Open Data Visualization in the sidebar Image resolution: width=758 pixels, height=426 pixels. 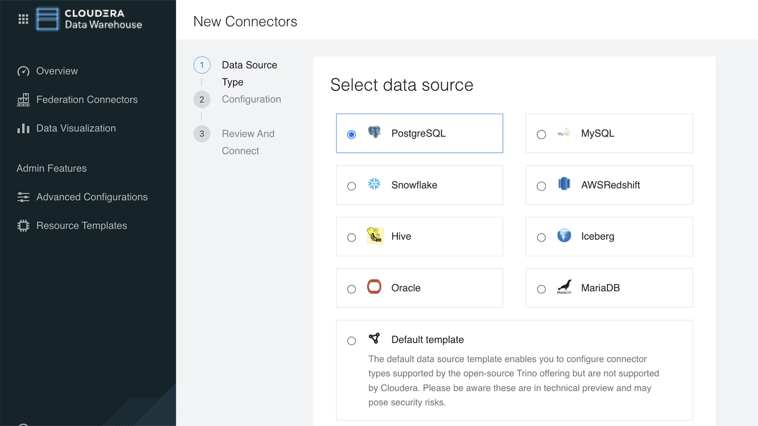(x=76, y=128)
